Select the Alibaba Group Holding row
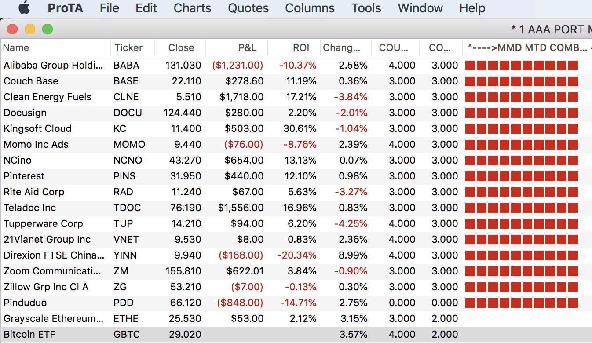Screen dimensions: 592x343 click(x=54, y=66)
